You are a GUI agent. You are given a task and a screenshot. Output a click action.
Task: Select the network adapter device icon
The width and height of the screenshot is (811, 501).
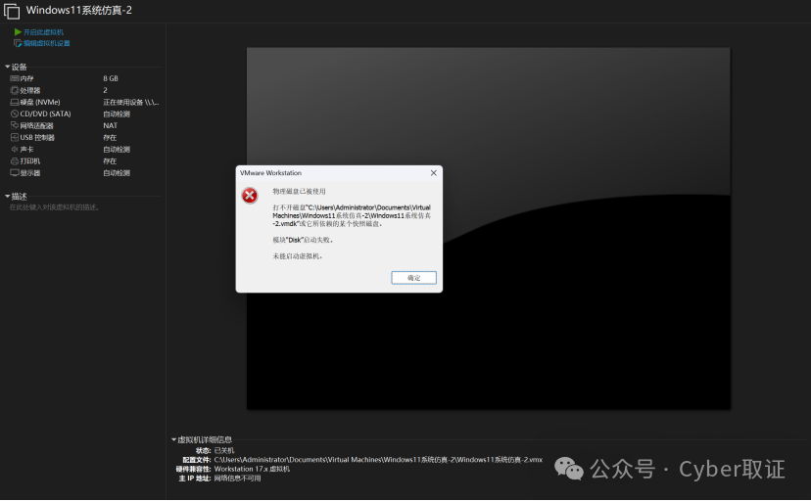(15, 125)
